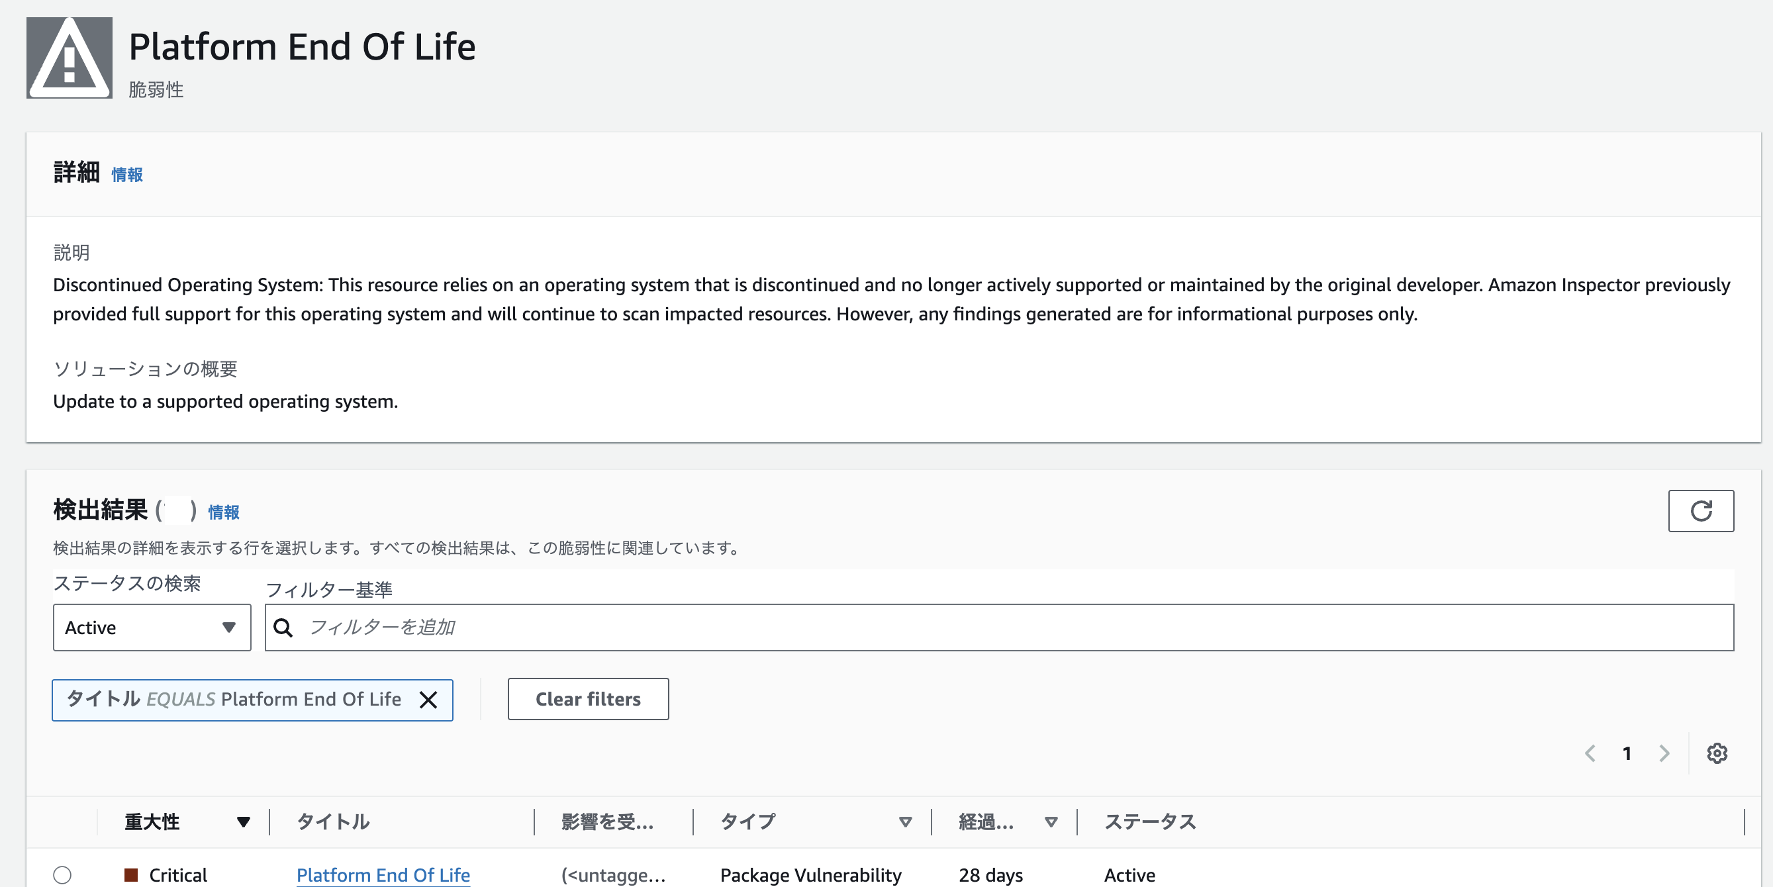Select the Critical finding radio button
The height and width of the screenshot is (887, 1773).
[x=64, y=874]
